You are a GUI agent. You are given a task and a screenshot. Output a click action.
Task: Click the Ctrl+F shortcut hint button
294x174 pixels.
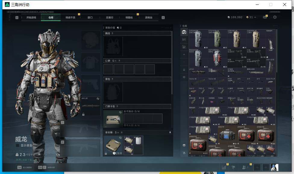pyautogui.click(x=46, y=167)
